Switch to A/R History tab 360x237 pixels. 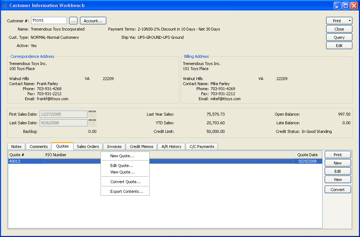[x=171, y=147]
